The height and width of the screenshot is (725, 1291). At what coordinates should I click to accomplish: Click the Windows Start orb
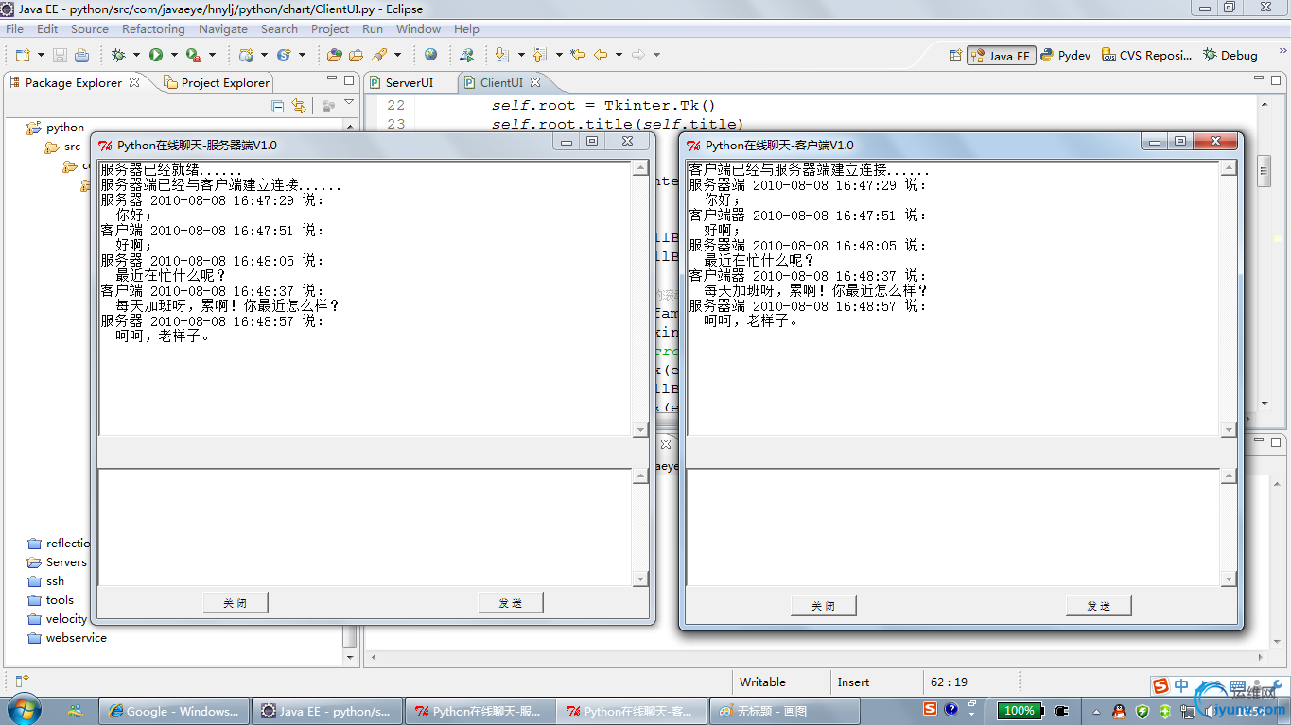point(25,710)
